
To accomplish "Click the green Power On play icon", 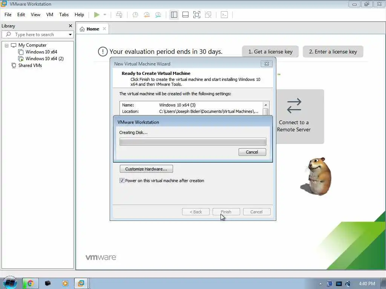I will click(x=97, y=15).
